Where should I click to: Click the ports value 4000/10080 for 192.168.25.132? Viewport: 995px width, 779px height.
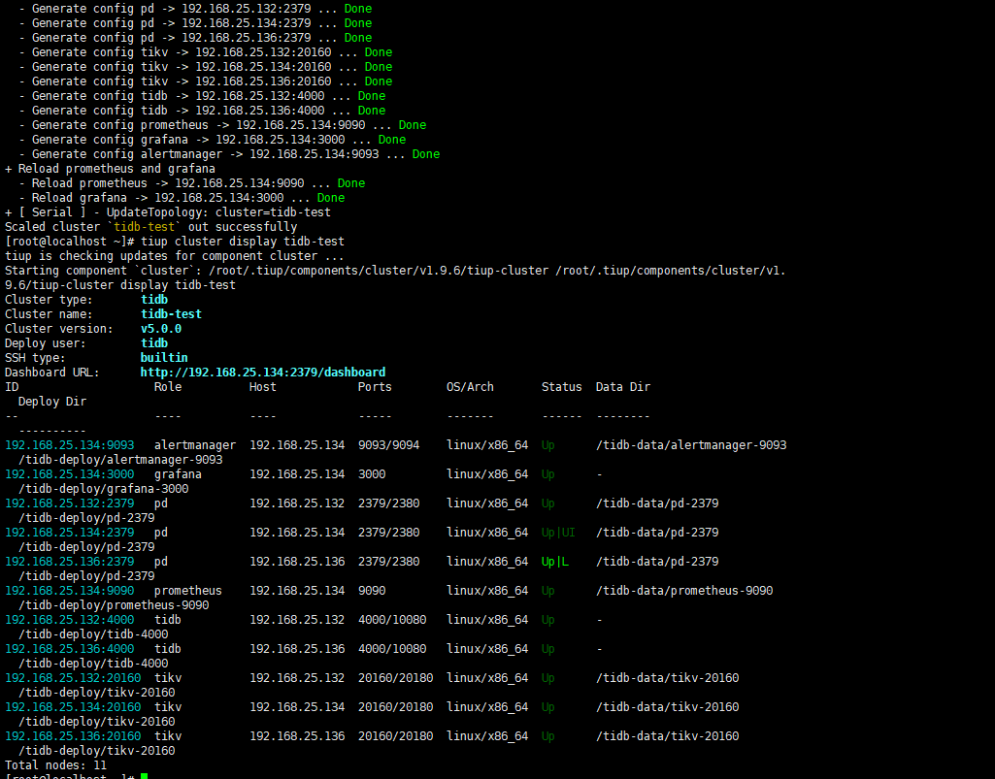tap(392, 621)
